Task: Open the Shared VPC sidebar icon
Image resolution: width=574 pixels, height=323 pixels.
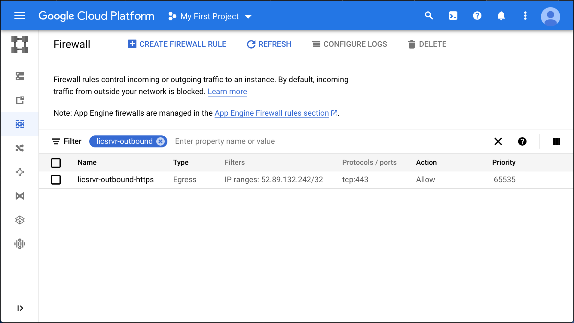Action: coord(20,196)
